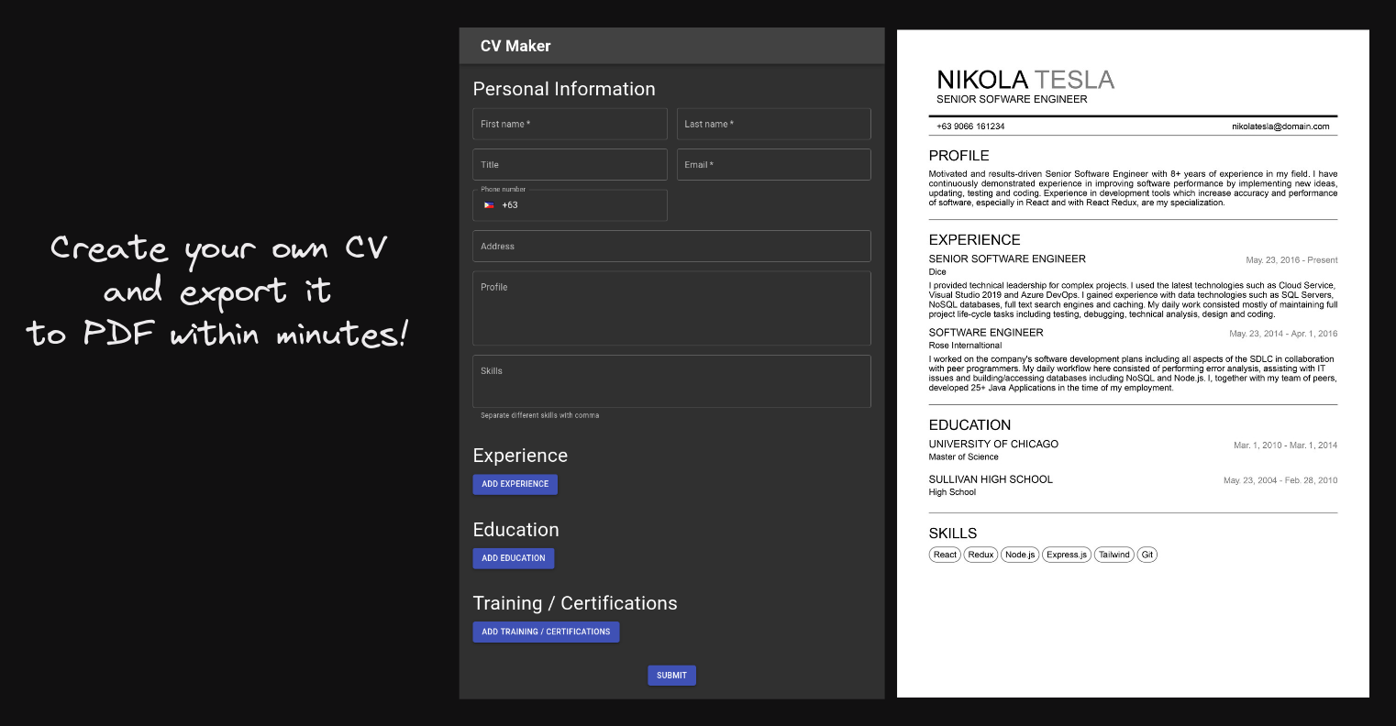
Task: Click the Express.js skill chip
Action: [1067, 555]
